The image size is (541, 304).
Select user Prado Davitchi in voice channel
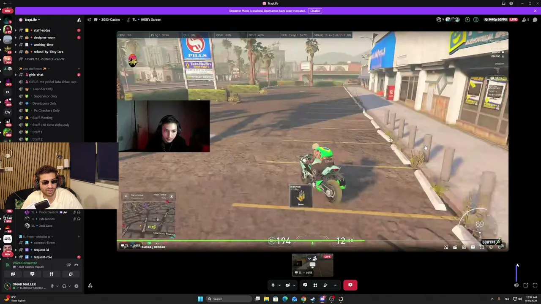(46, 212)
